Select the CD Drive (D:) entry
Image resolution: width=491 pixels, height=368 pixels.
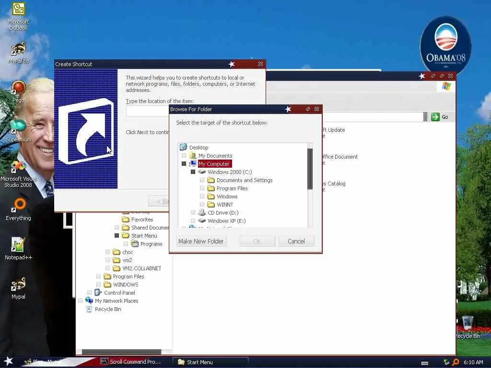tap(223, 212)
